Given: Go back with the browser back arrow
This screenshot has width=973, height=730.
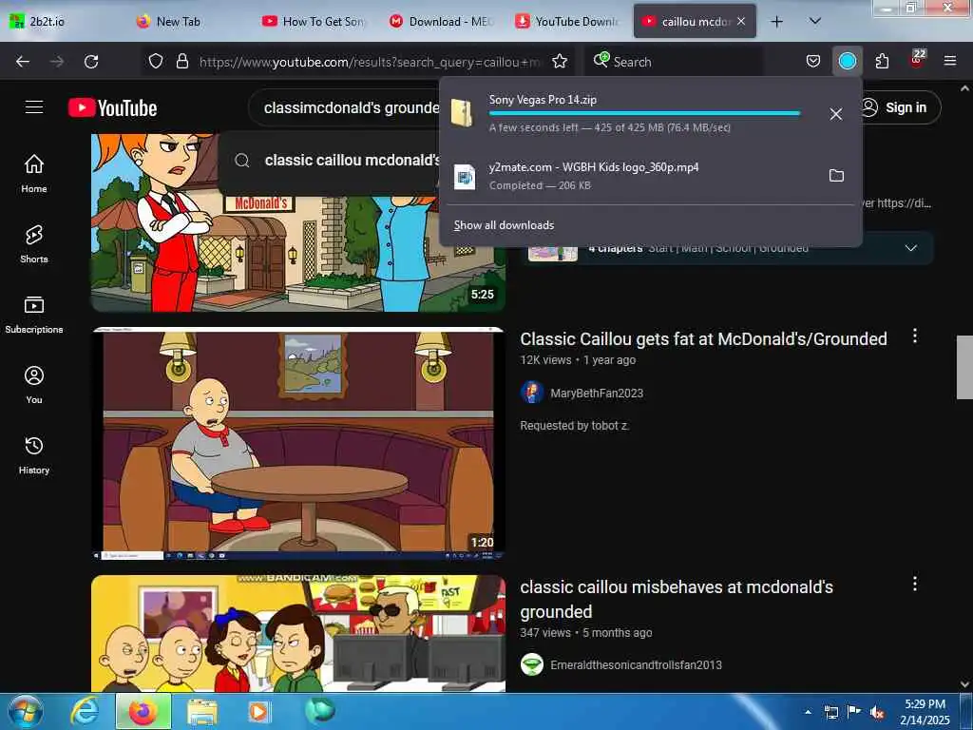Looking at the screenshot, I should point(23,62).
